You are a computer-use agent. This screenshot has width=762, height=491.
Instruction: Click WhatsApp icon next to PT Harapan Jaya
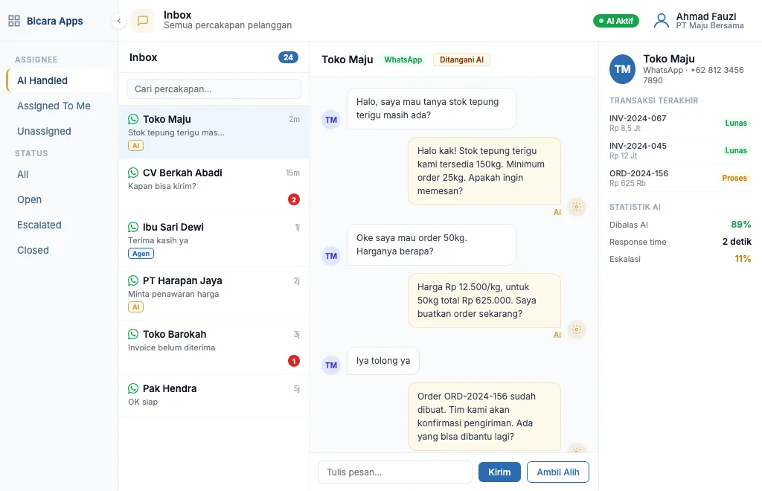(x=133, y=280)
